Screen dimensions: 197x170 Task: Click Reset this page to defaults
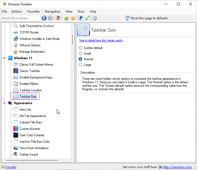pyautogui.click(x=147, y=18)
